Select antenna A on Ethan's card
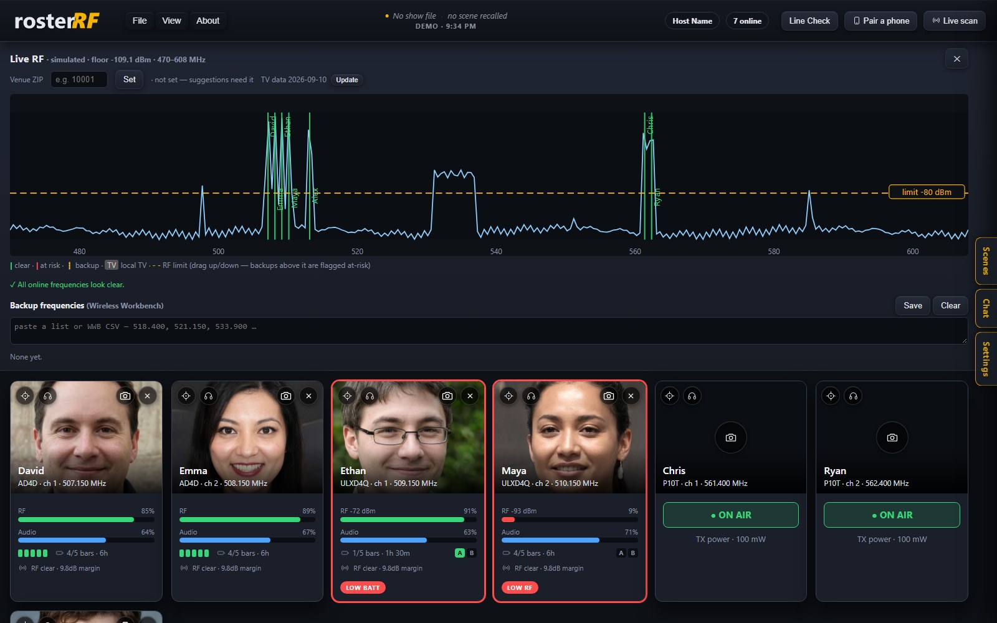 (460, 553)
